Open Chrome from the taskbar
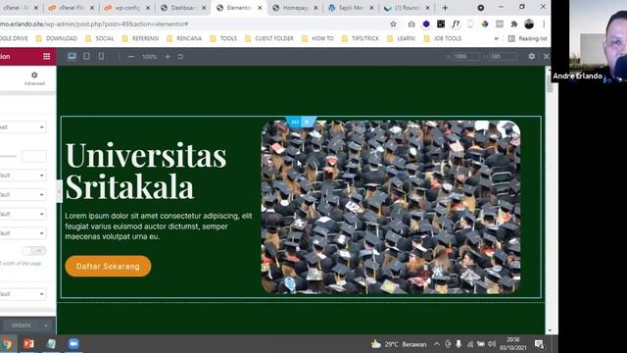The width and height of the screenshot is (627, 353). click(7, 344)
